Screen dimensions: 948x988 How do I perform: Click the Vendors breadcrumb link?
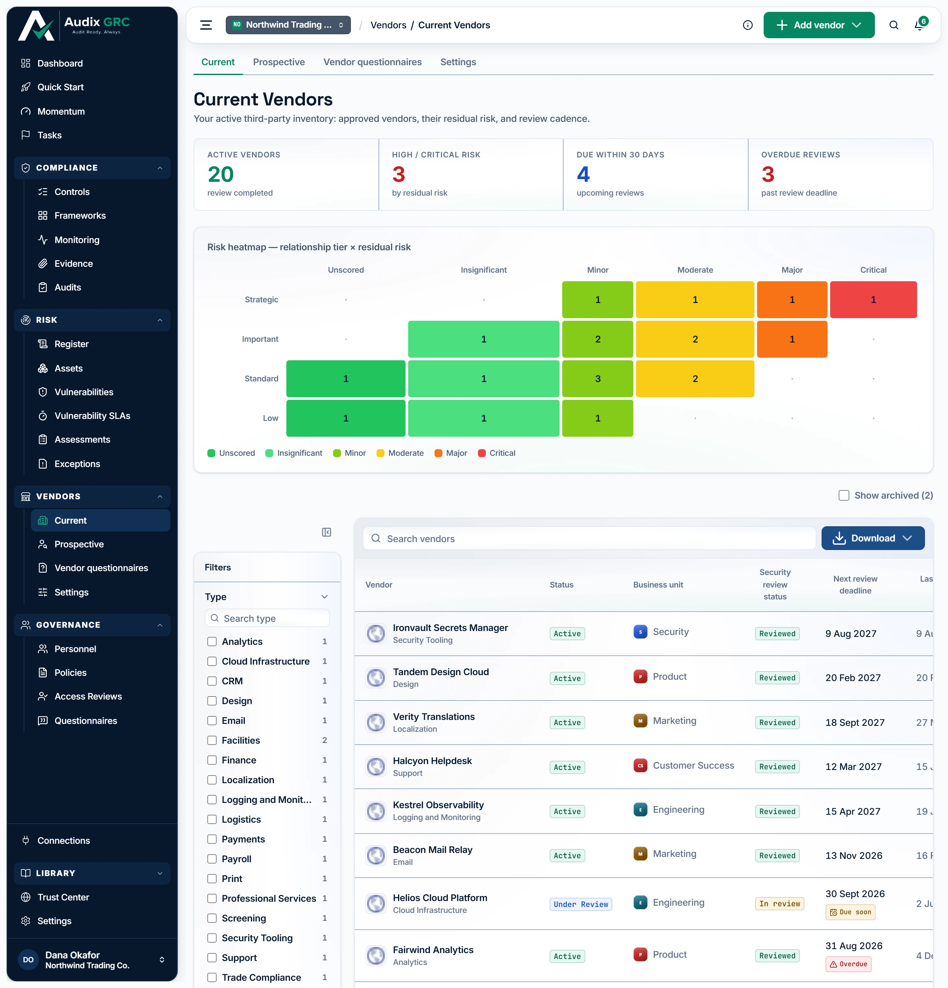point(388,25)
